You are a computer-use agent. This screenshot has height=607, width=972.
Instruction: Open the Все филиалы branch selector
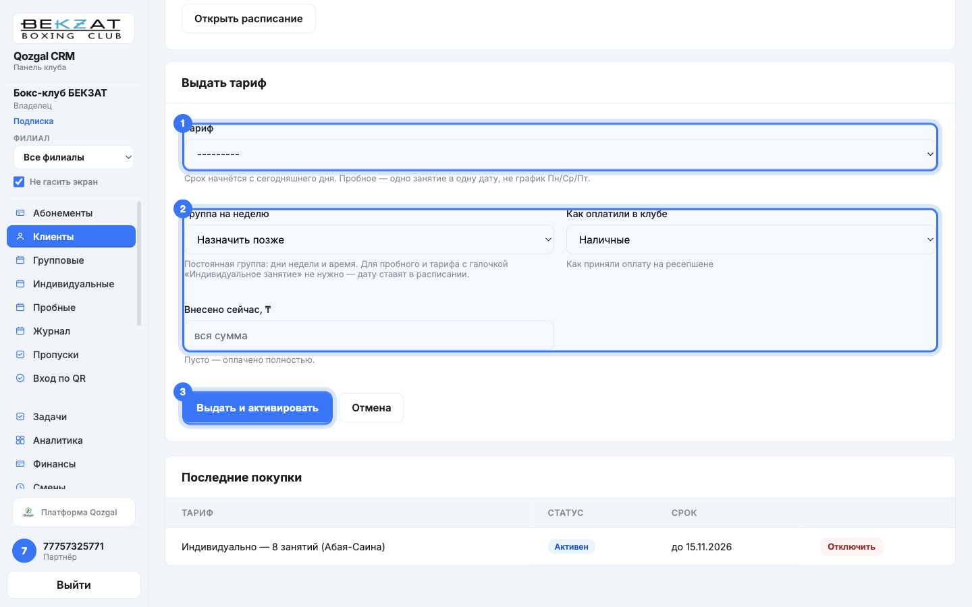coord(74,157)
